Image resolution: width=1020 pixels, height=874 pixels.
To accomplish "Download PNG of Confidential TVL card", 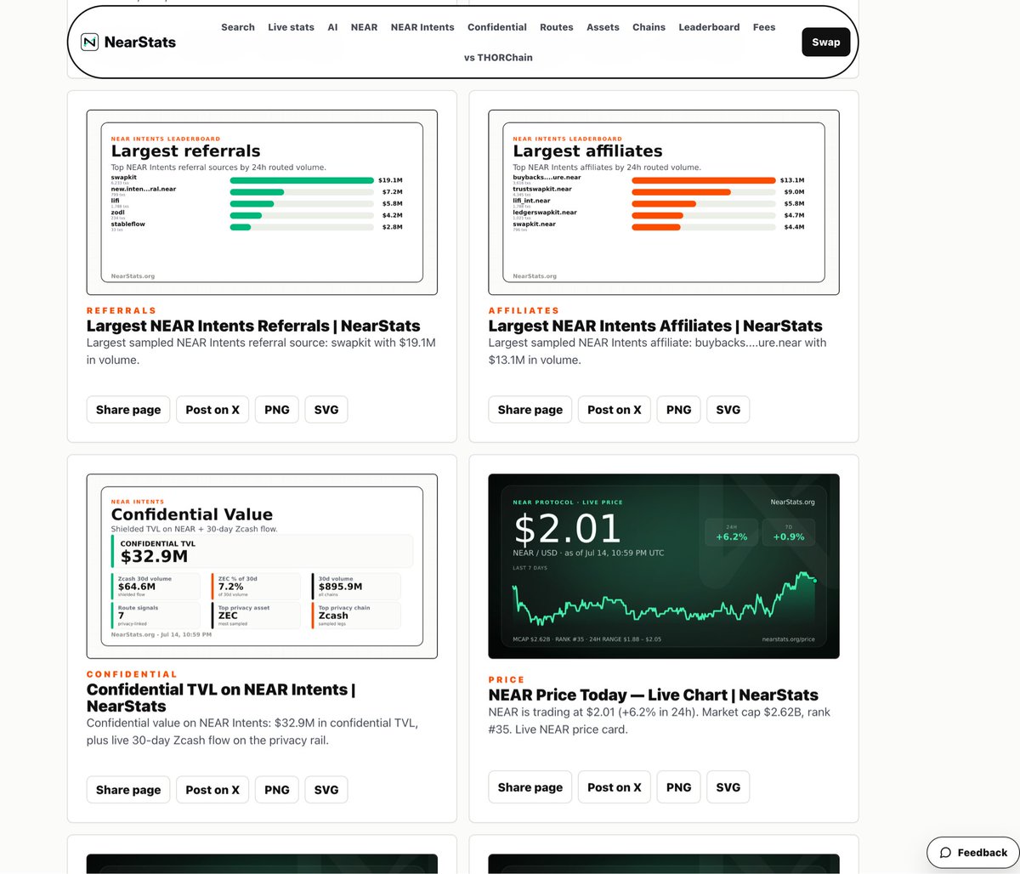I will 277,790.
